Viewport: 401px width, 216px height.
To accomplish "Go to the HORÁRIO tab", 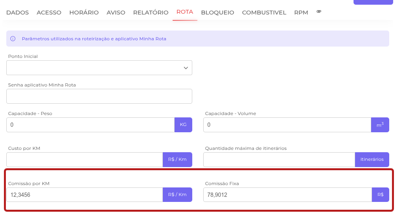I will point(84,13).
